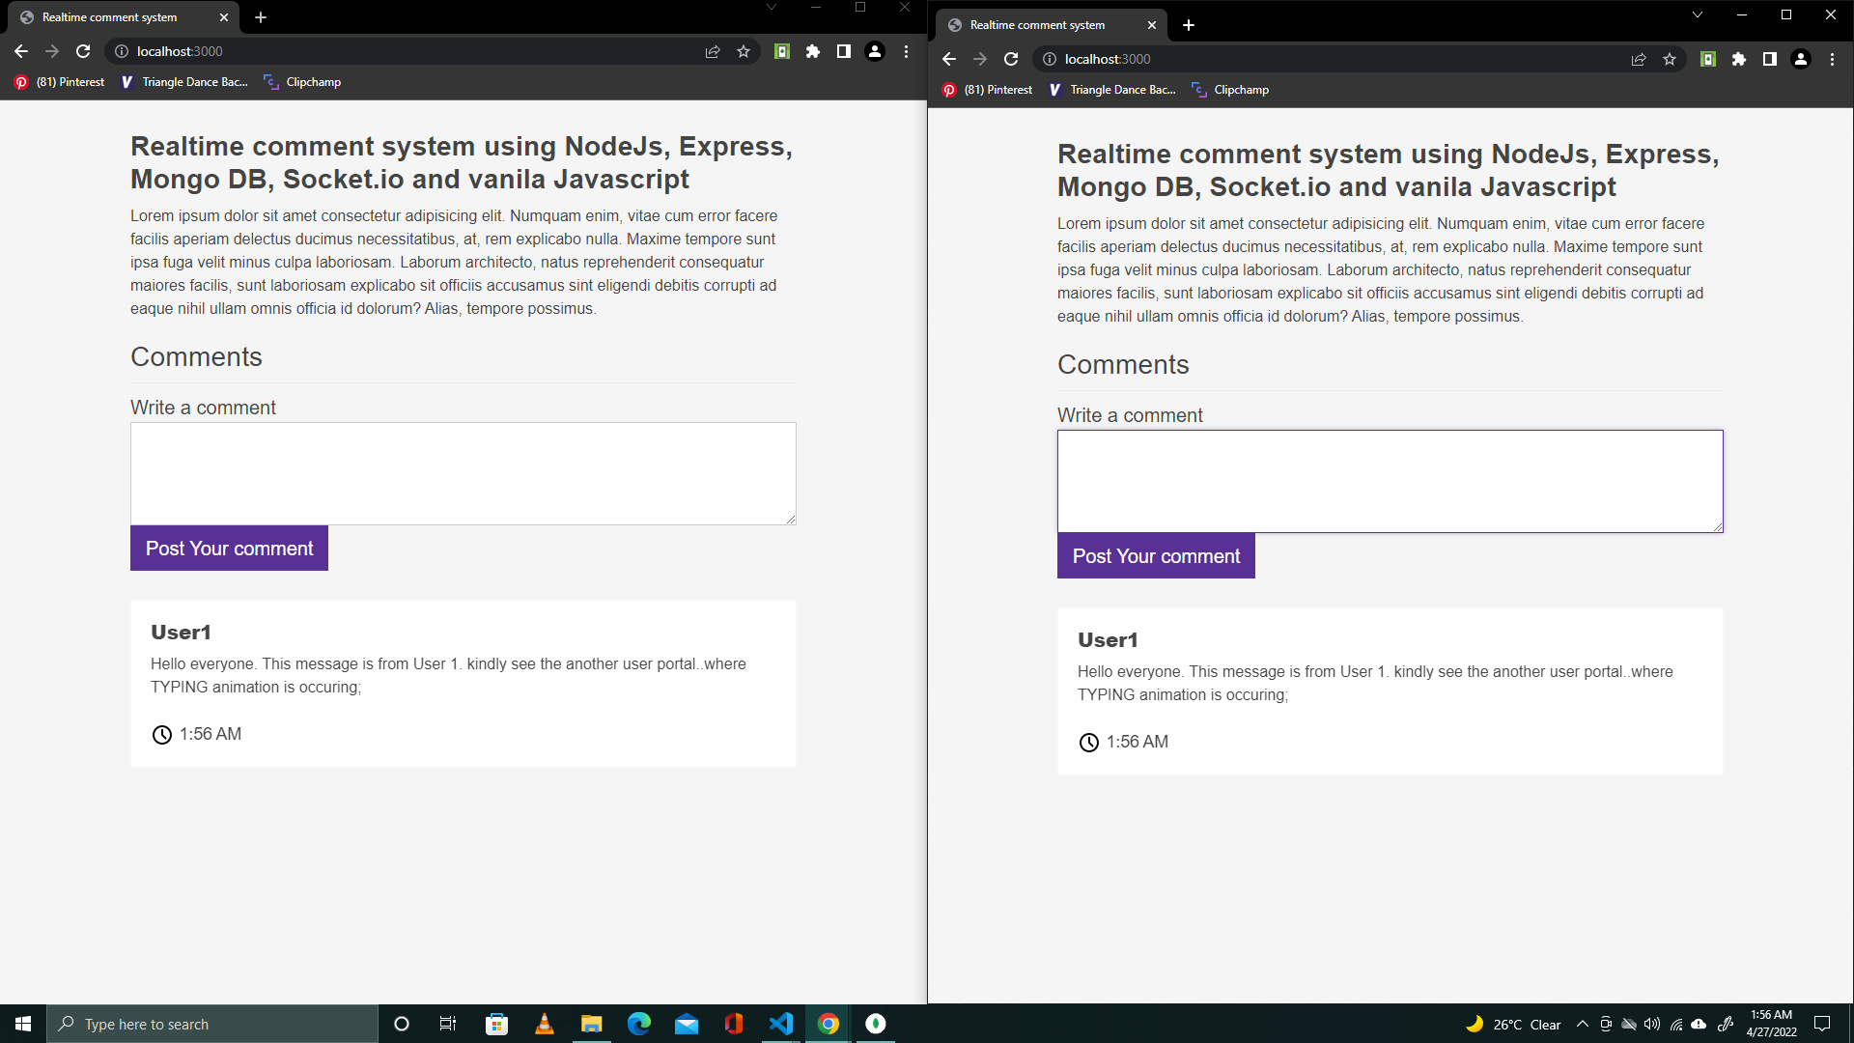Toggle the side panel icon in the right browser
Image resolution: width=1854 pixels, height=1043 pixels.
click(x=1770, y=59)
